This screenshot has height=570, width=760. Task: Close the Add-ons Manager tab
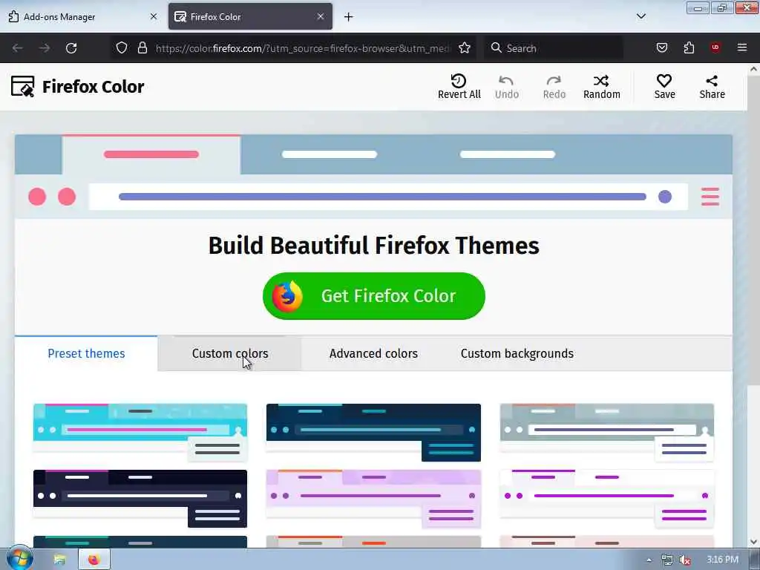tap(154, 16)
